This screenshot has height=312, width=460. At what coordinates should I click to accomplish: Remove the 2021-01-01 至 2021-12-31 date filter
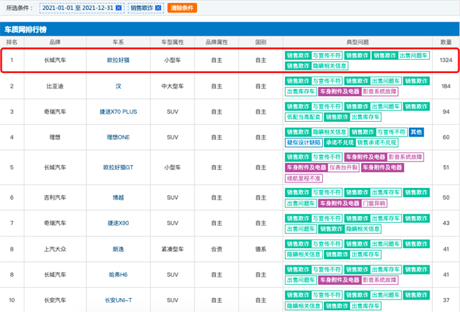118,8
